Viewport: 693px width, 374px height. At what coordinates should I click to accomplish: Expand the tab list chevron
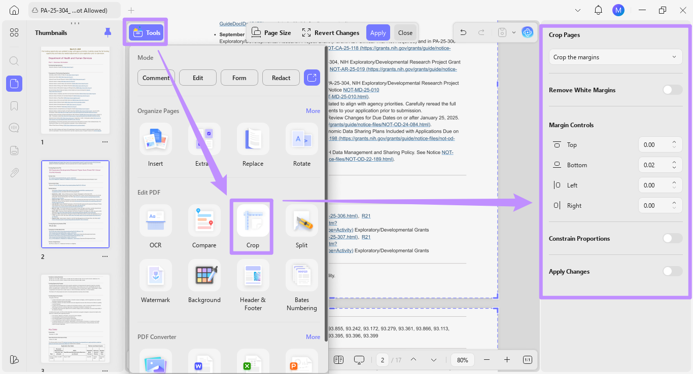tap(578, 10)
